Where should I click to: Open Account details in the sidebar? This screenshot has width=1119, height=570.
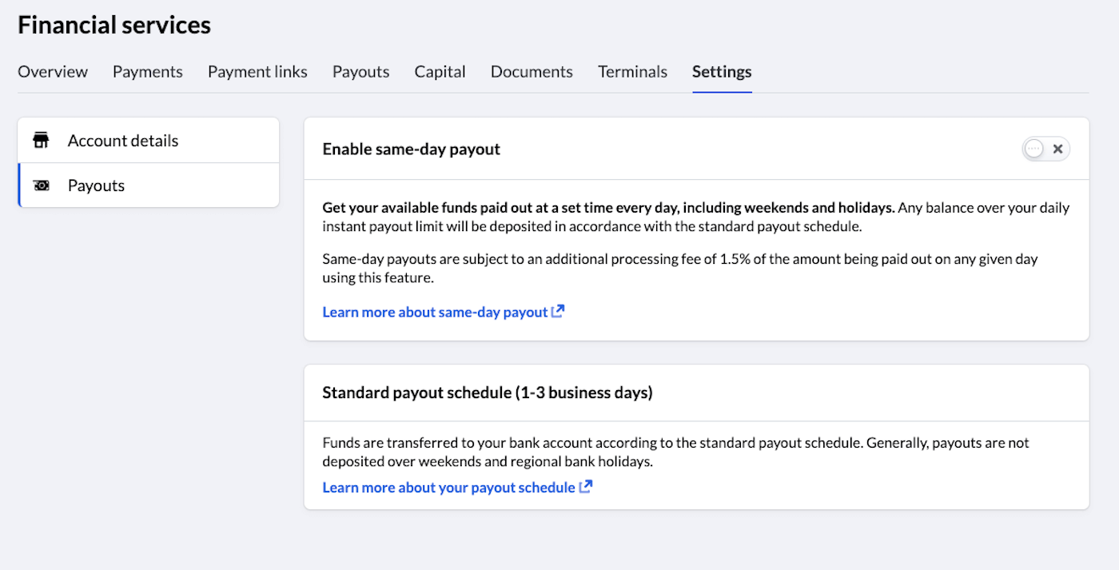pyautogui.click(x=149, y=141)
